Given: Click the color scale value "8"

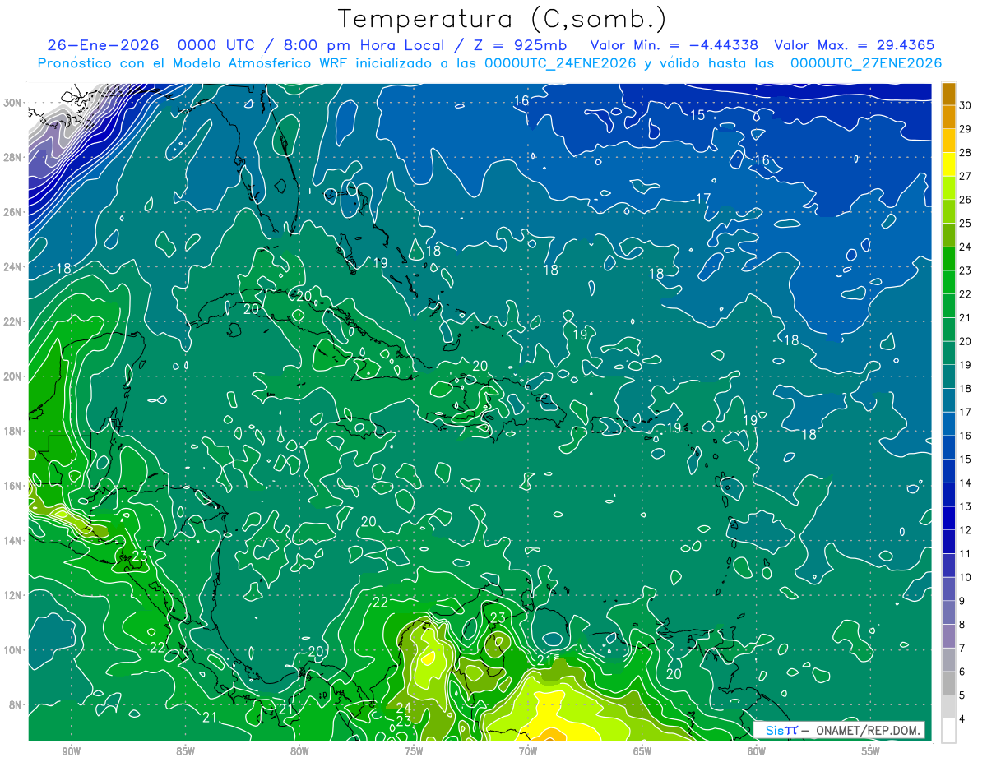Looking at the screenshot, I should pos(962,625).
